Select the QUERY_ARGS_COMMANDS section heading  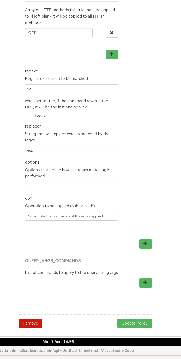pyautogui.click(x=53, y=261)
